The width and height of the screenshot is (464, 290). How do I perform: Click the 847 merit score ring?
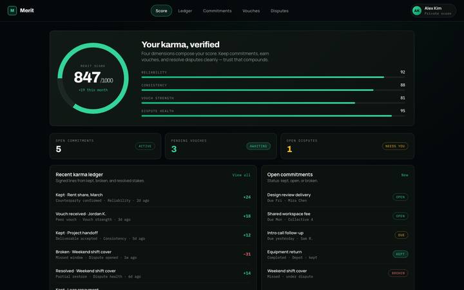pos(93,78)
